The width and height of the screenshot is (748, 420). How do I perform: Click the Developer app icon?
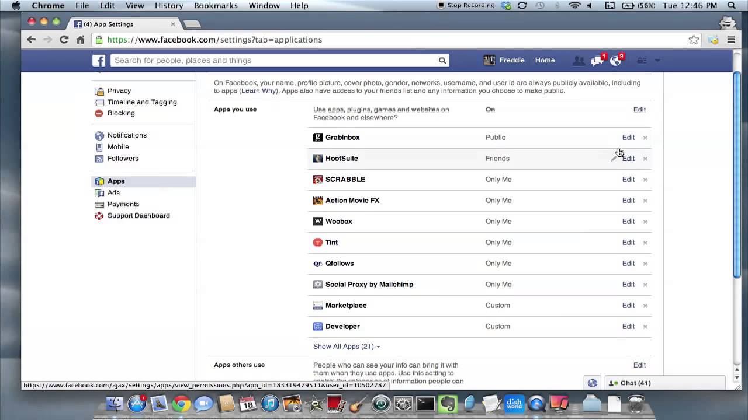coord(318,327)
